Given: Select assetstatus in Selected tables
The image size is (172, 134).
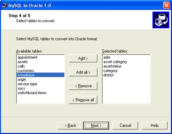Looking at the screenshot, I should (x=126, y=66).
